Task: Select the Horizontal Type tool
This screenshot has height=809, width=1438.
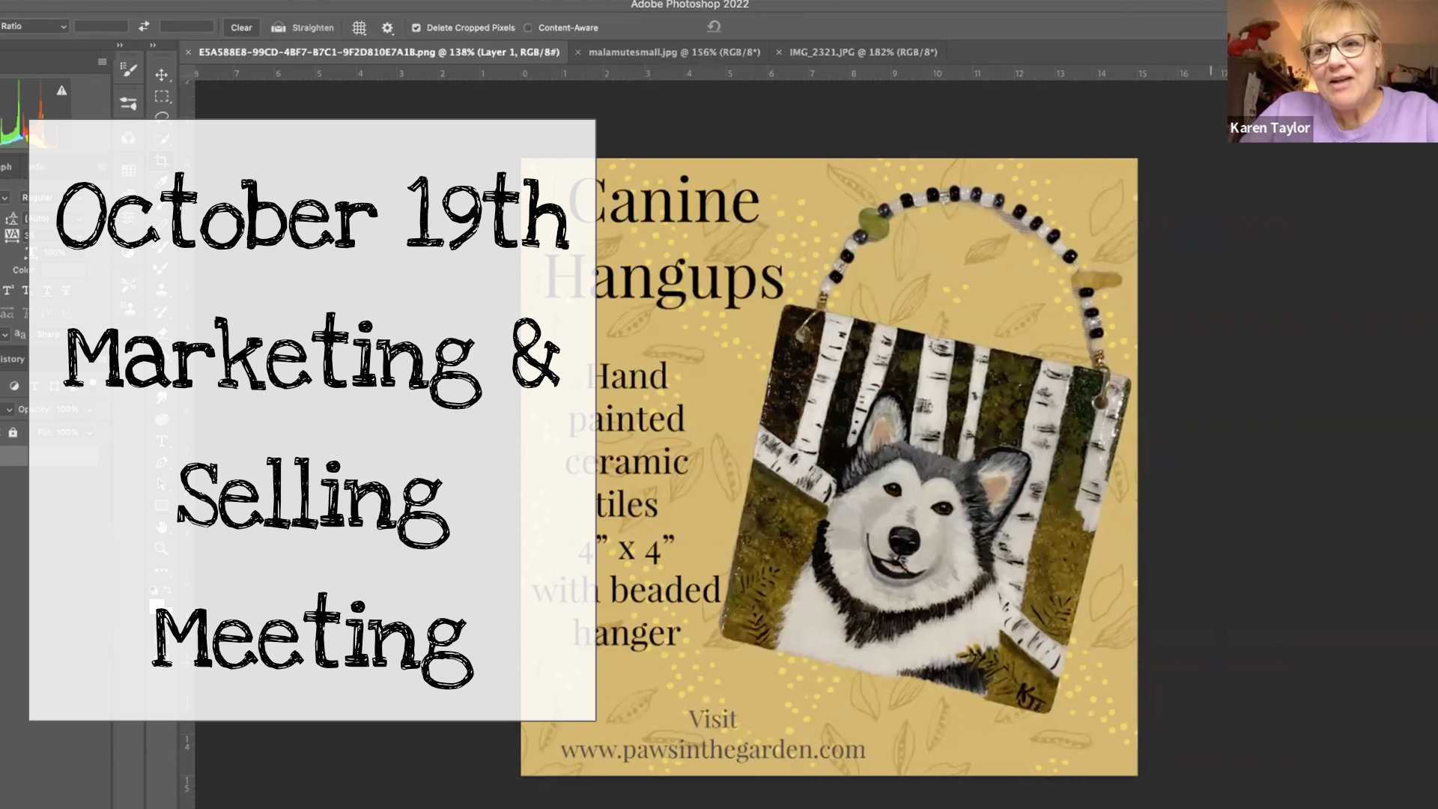Action: [x=161, y=441]
